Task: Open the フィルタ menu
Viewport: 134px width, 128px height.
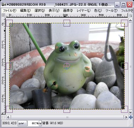Action: 127,11
